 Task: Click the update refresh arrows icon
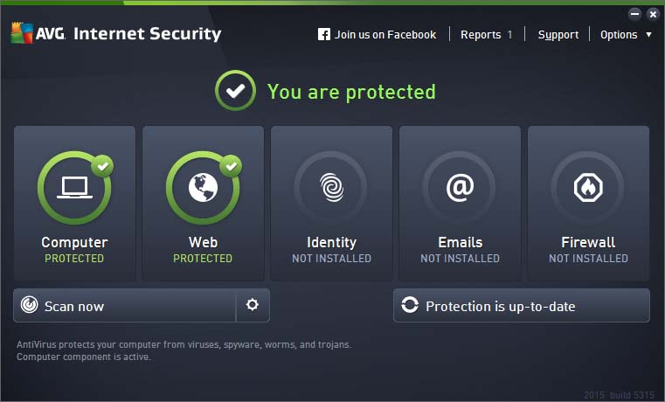click(x=410, y=305)
